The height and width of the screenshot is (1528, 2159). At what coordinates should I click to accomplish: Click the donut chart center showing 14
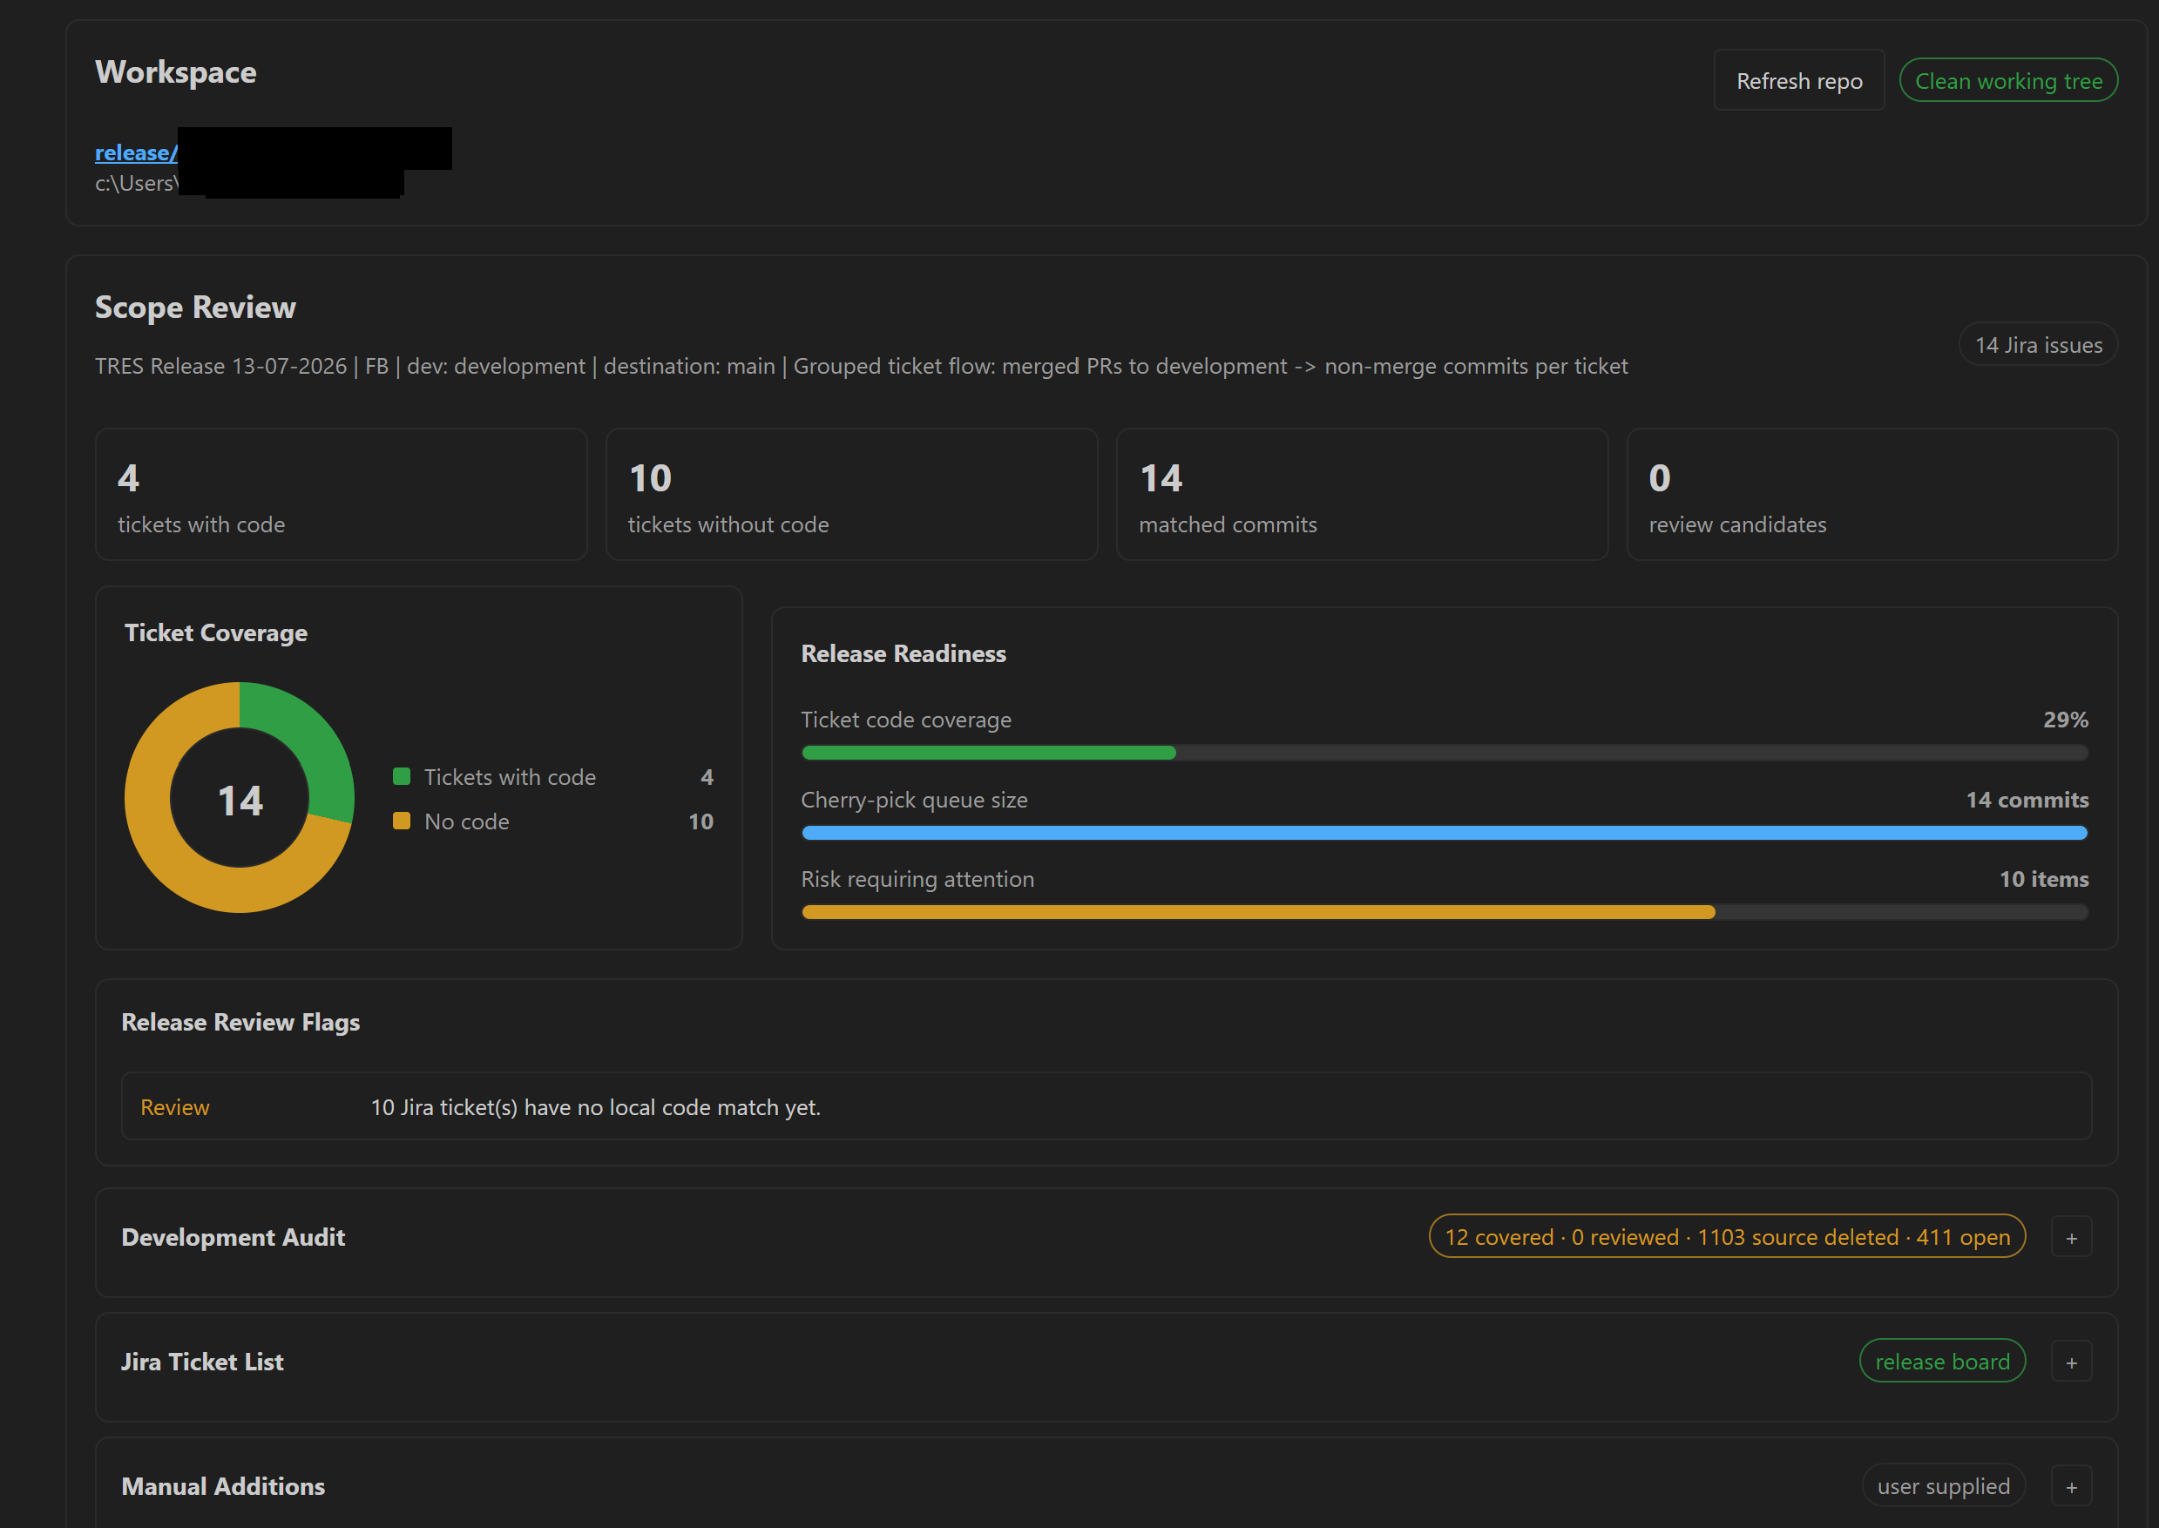pyautogui.click(x=240, y=801)
